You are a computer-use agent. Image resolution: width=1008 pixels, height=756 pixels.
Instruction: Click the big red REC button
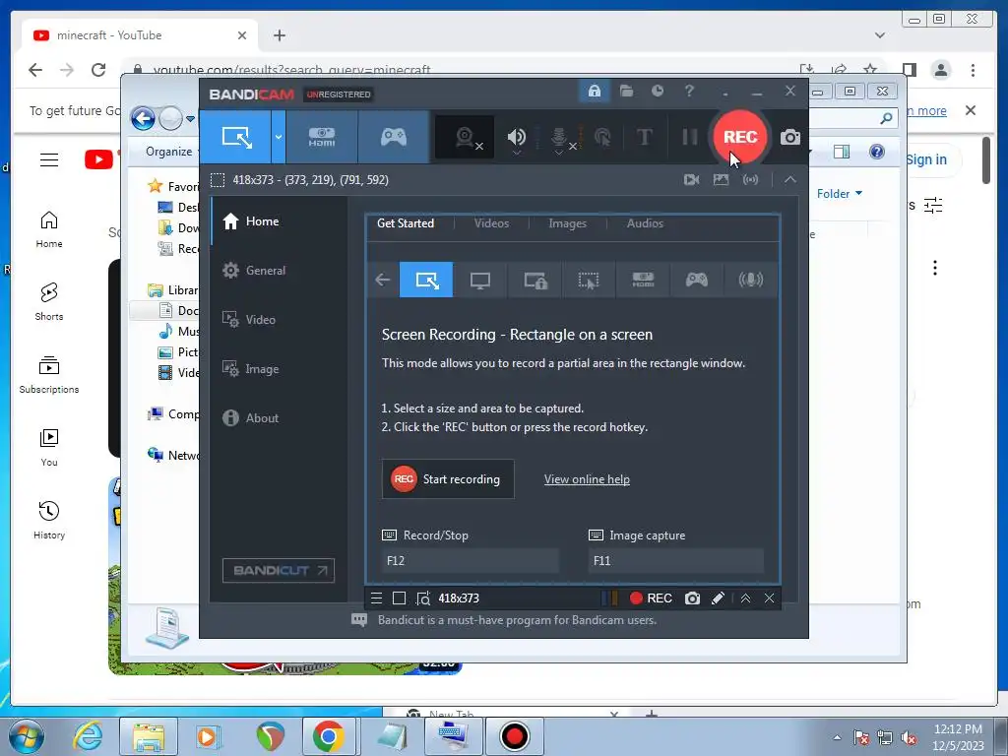[x=740, y=137]
